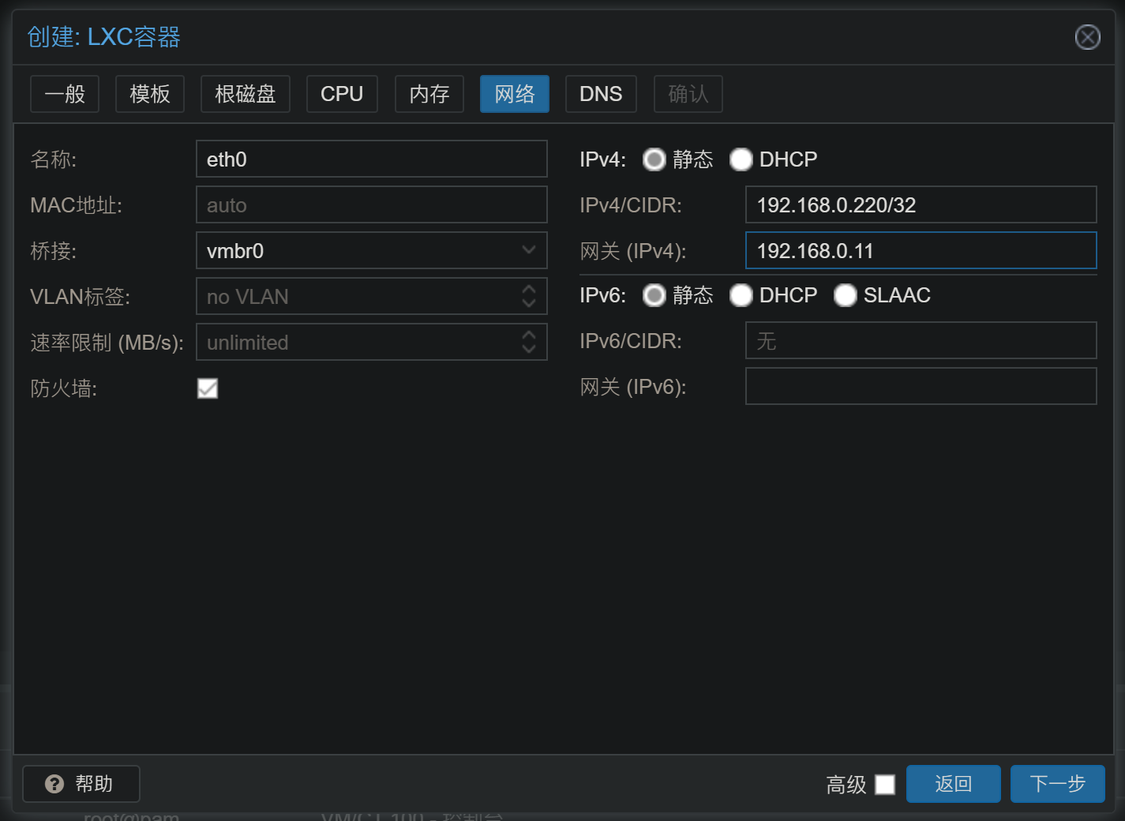
Task: Enable the Advanced (高级) checkbox
Action: click(885, 785)
